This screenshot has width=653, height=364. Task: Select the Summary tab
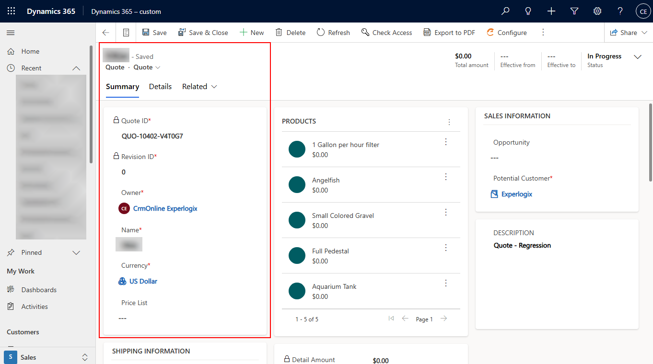122,87
